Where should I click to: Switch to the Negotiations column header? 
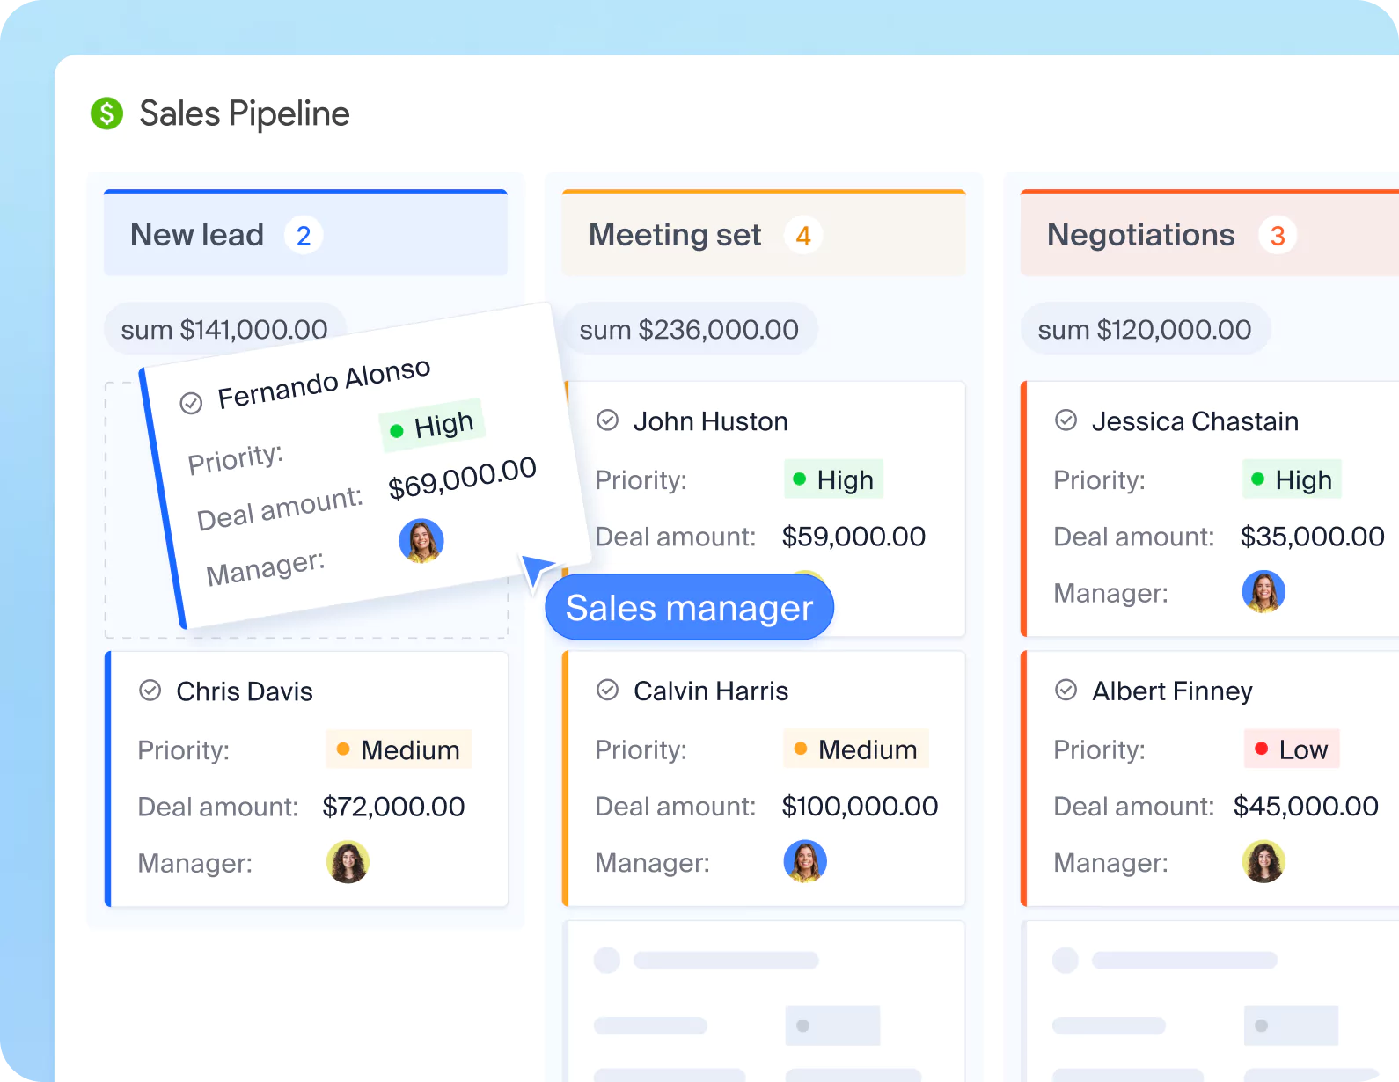[1140, 235]
